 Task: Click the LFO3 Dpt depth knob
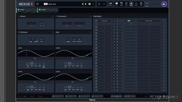click(x=32, y=87)
